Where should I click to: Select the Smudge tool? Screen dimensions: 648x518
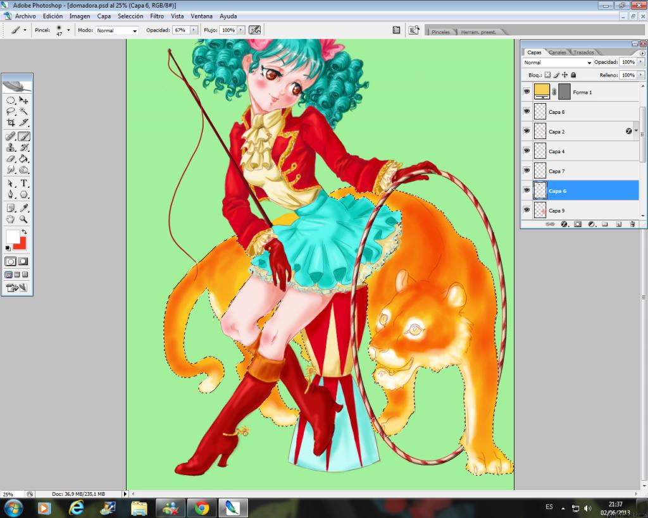pos(11,170)
